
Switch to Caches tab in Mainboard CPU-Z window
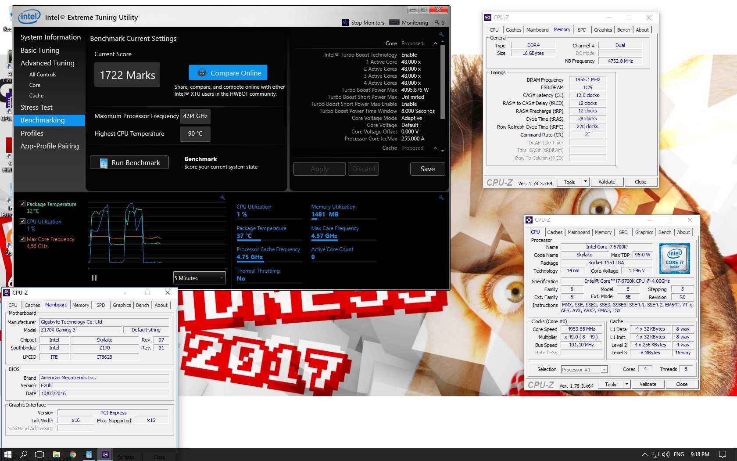pos(32,305)
